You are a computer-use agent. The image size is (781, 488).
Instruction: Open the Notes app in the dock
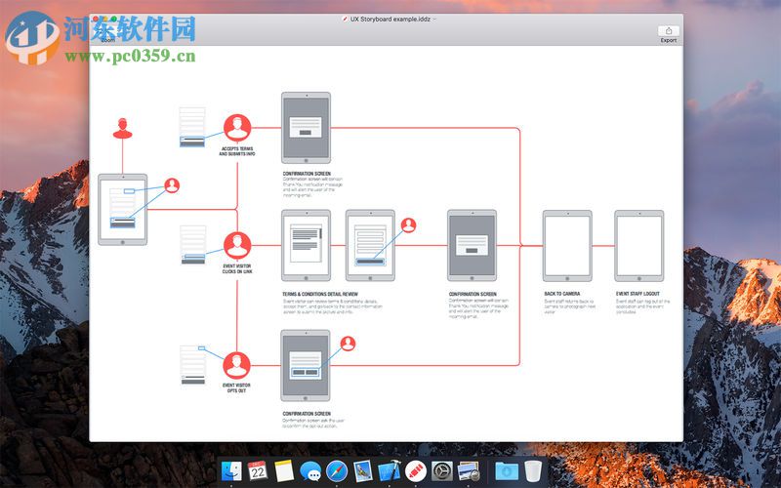[284, 471]
